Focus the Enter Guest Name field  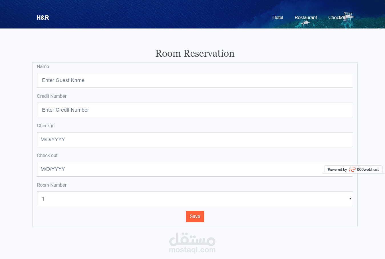pyautogui.click(x=195, y=80)
